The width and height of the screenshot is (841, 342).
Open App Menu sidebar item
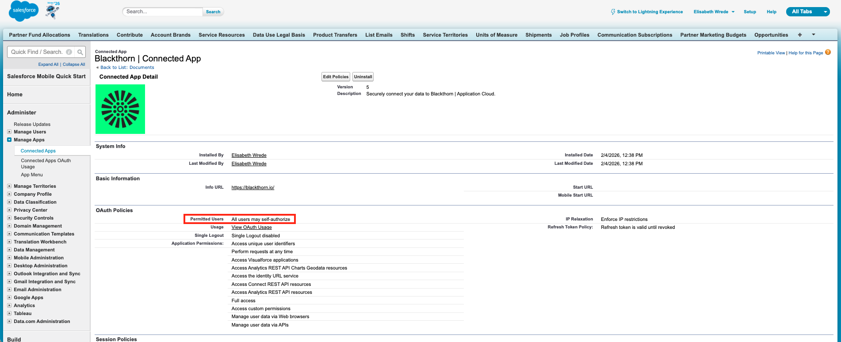pos(32,175)
